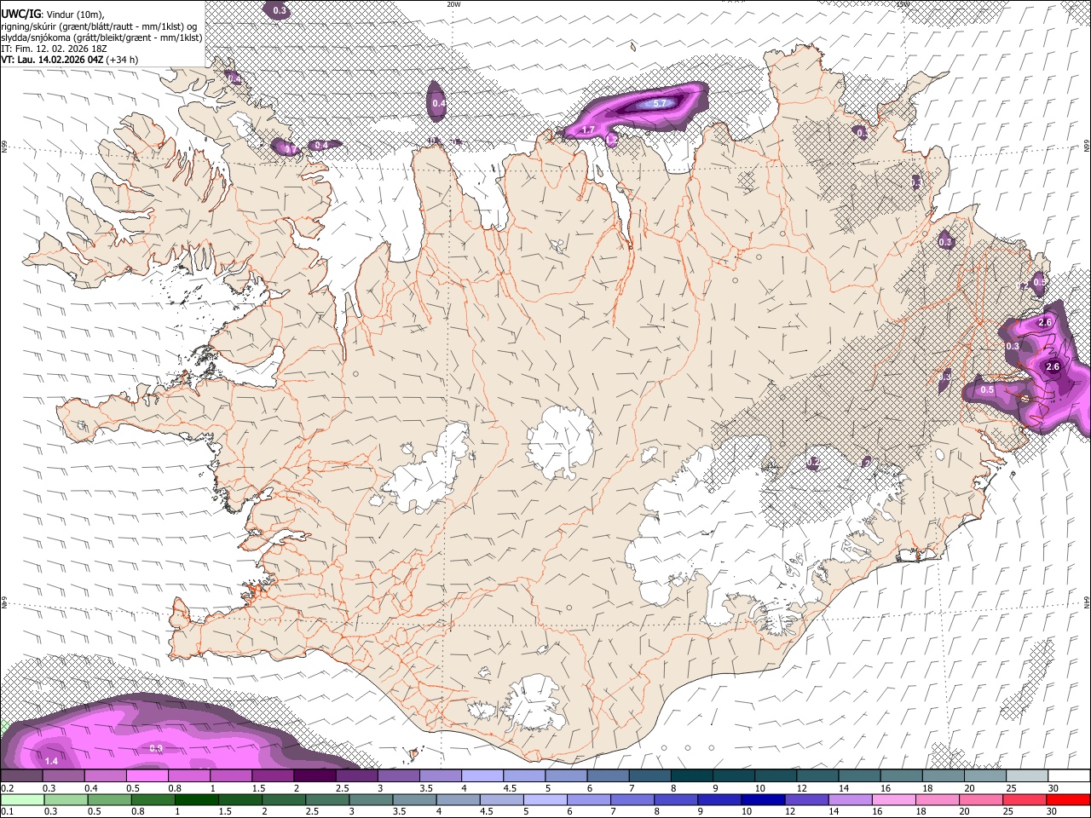
Task: Choose the lavender 3.5–4 snow legend swatch
Action: [x=441, y=776]
